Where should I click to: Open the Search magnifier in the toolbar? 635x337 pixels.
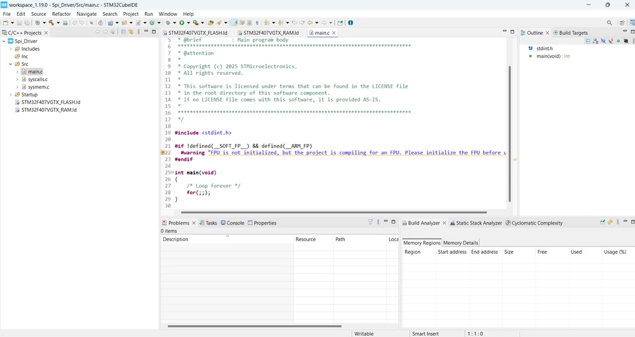point(609,23)
